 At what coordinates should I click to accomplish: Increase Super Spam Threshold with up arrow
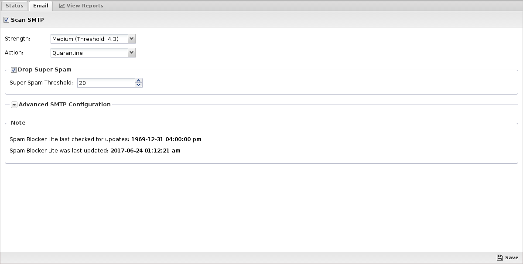point(138,81)
